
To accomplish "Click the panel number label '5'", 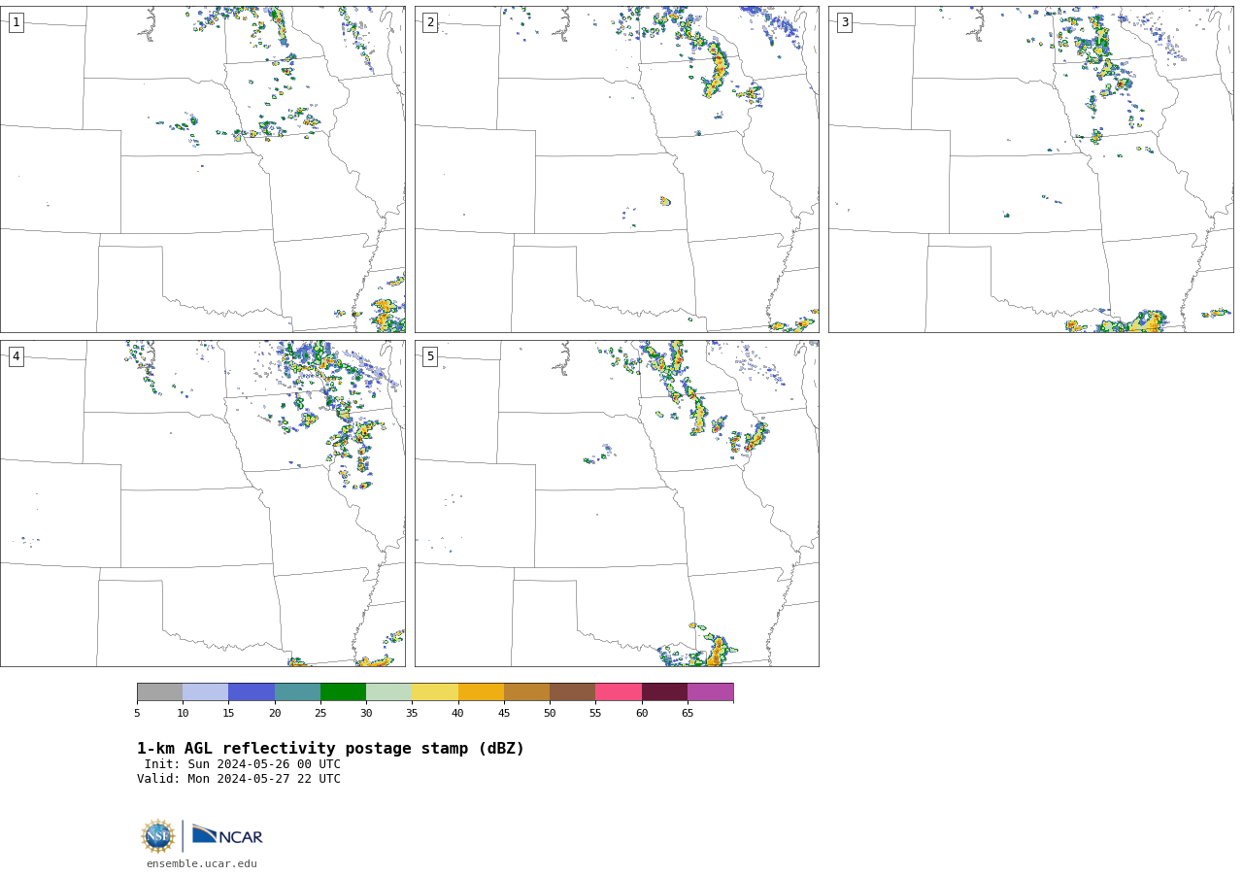I will click(430, 356).
